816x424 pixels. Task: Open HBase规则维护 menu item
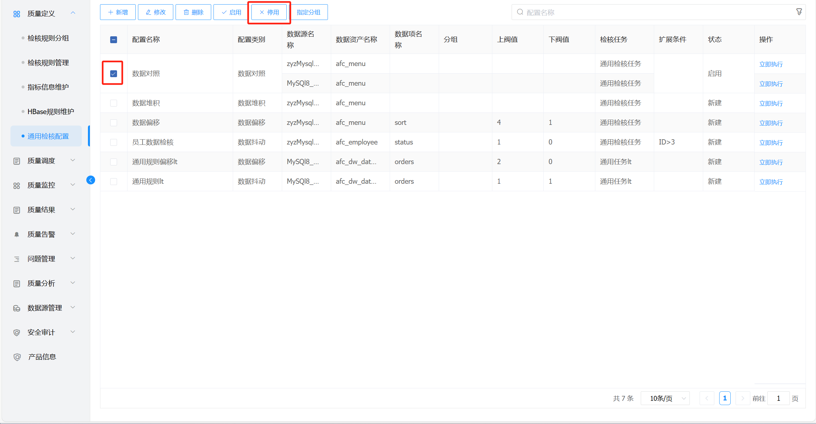(x=51, y=111)
